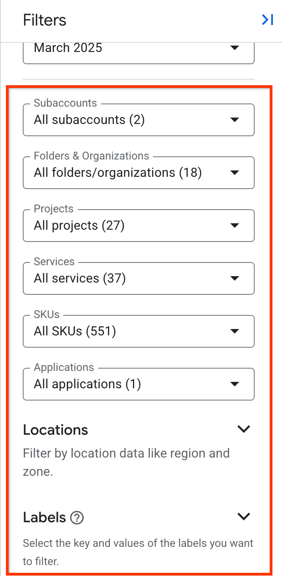
Task: Click the Subaccounts dropdown arrow
Action: (x=235, y=120)
